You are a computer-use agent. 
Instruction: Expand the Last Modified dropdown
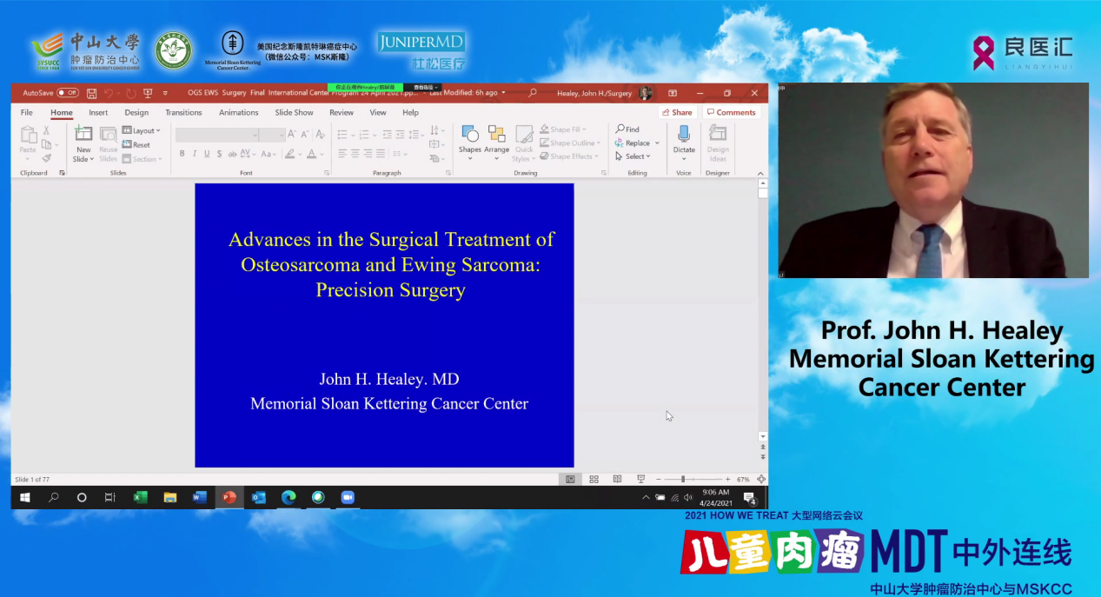point(502,93)
